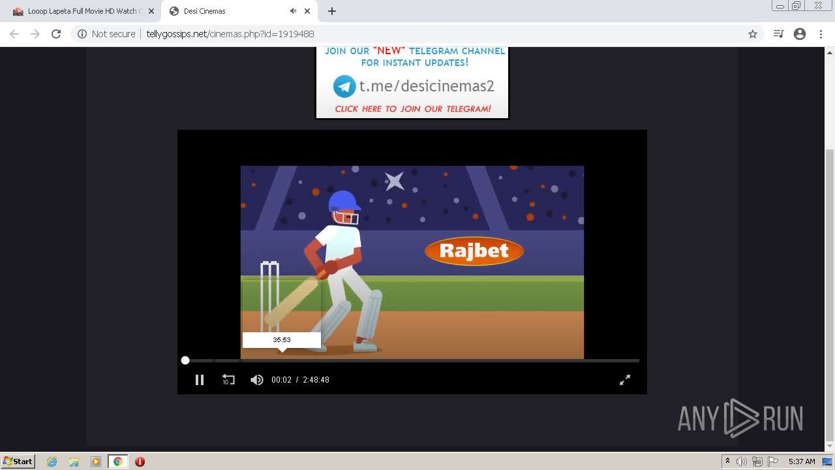Enter fullscreen mode in video player
Viewport: 835px width, 470px height.
pyautogui.click(x=625, y=380)
